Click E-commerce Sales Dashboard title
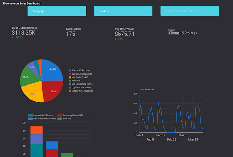 [22, 3]
